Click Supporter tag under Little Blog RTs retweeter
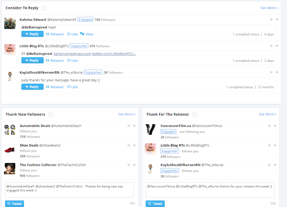 [x=170, y=151]
